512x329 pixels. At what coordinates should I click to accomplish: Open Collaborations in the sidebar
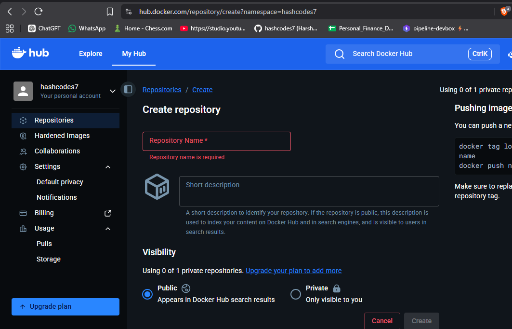point(66,151)
